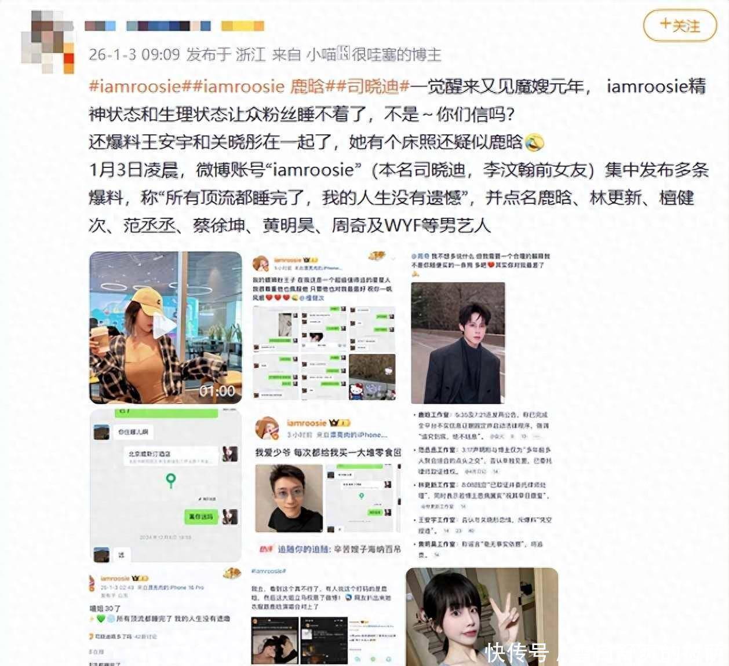
Task: Click the green map pin in the chat image
Action: pos(170,480)
